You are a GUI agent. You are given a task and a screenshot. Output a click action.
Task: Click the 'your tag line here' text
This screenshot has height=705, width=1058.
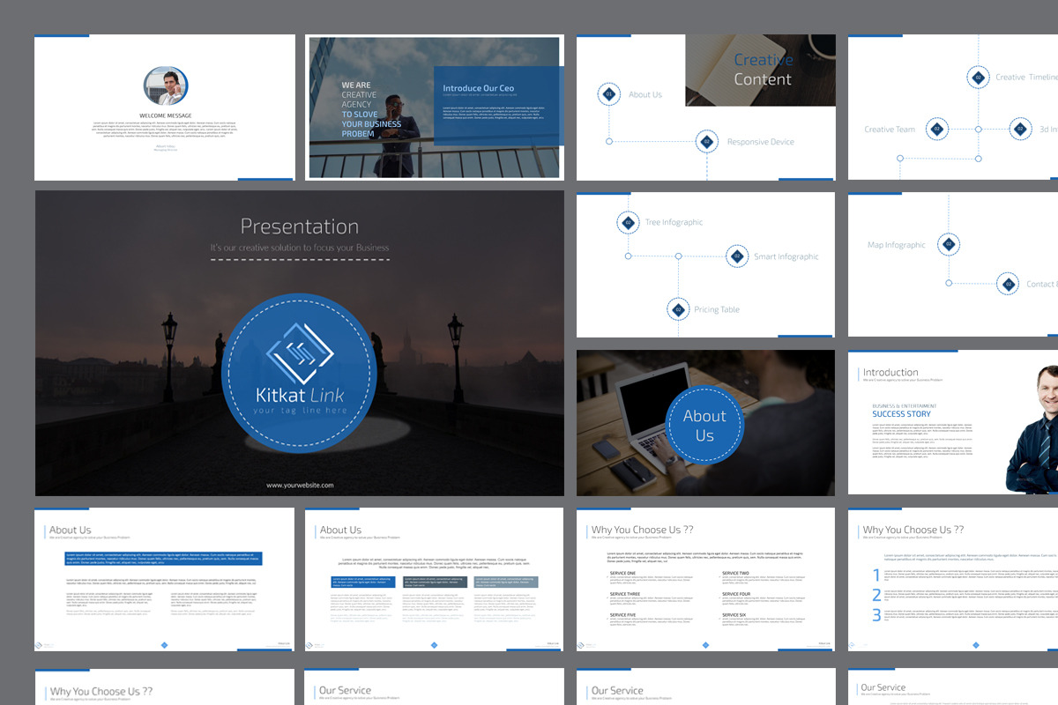click(300, 411)
